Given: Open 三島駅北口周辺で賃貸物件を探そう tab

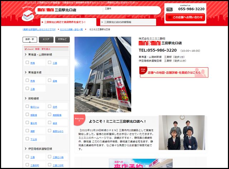Looking at the screenshot, I should [x=68, y=22].
